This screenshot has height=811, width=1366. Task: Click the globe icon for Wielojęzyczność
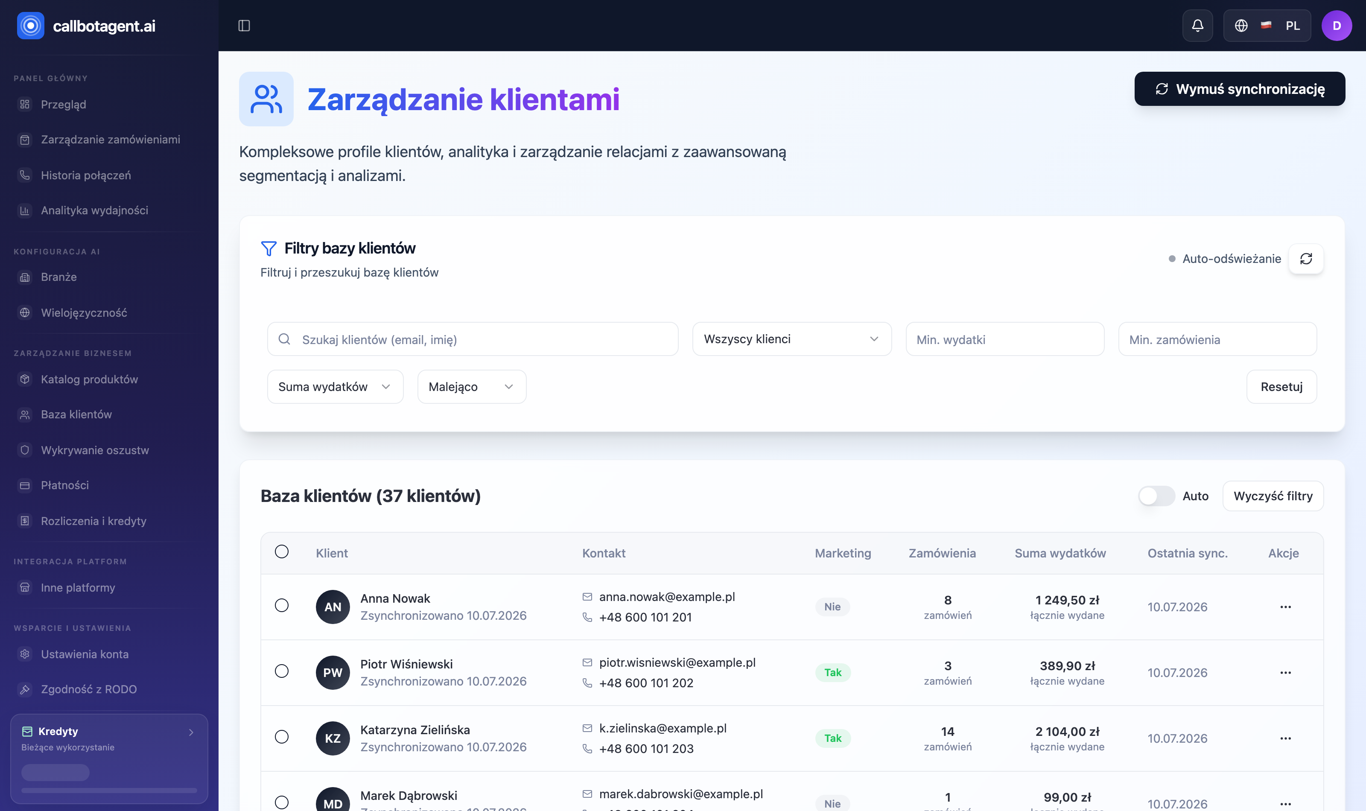(25, 312)
